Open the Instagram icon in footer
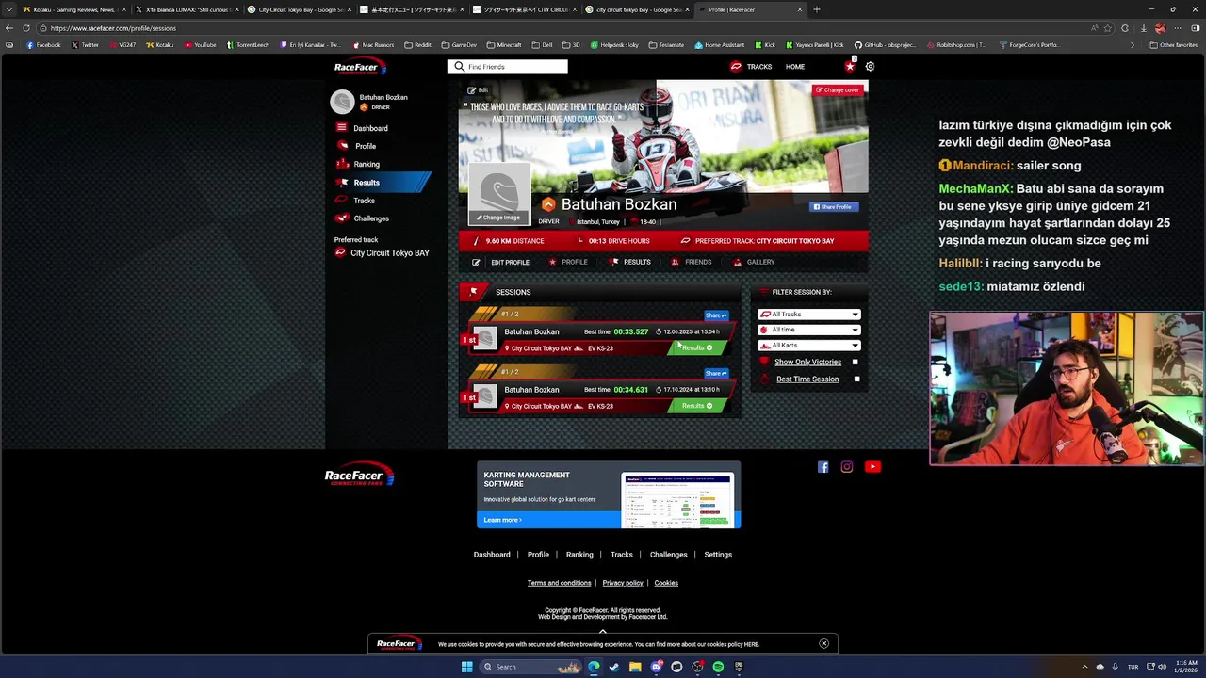This screenshot has height=678, width=1206. (847, 467)
